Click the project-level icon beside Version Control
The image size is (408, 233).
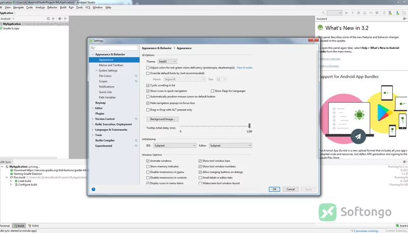(x=136, y=119)
